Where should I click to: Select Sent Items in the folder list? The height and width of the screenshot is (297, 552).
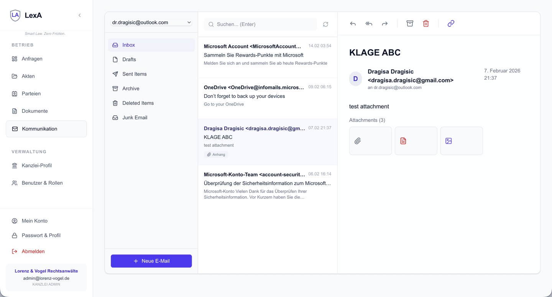[135, 74]
